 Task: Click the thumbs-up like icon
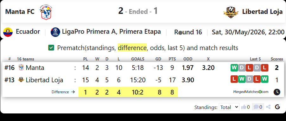point(244,107)
